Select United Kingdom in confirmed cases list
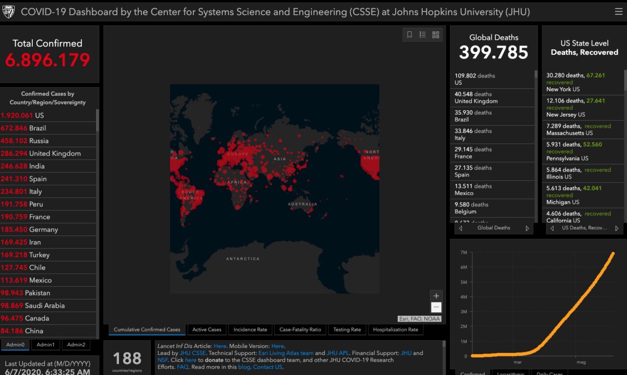627x375 pixels. 48,153
